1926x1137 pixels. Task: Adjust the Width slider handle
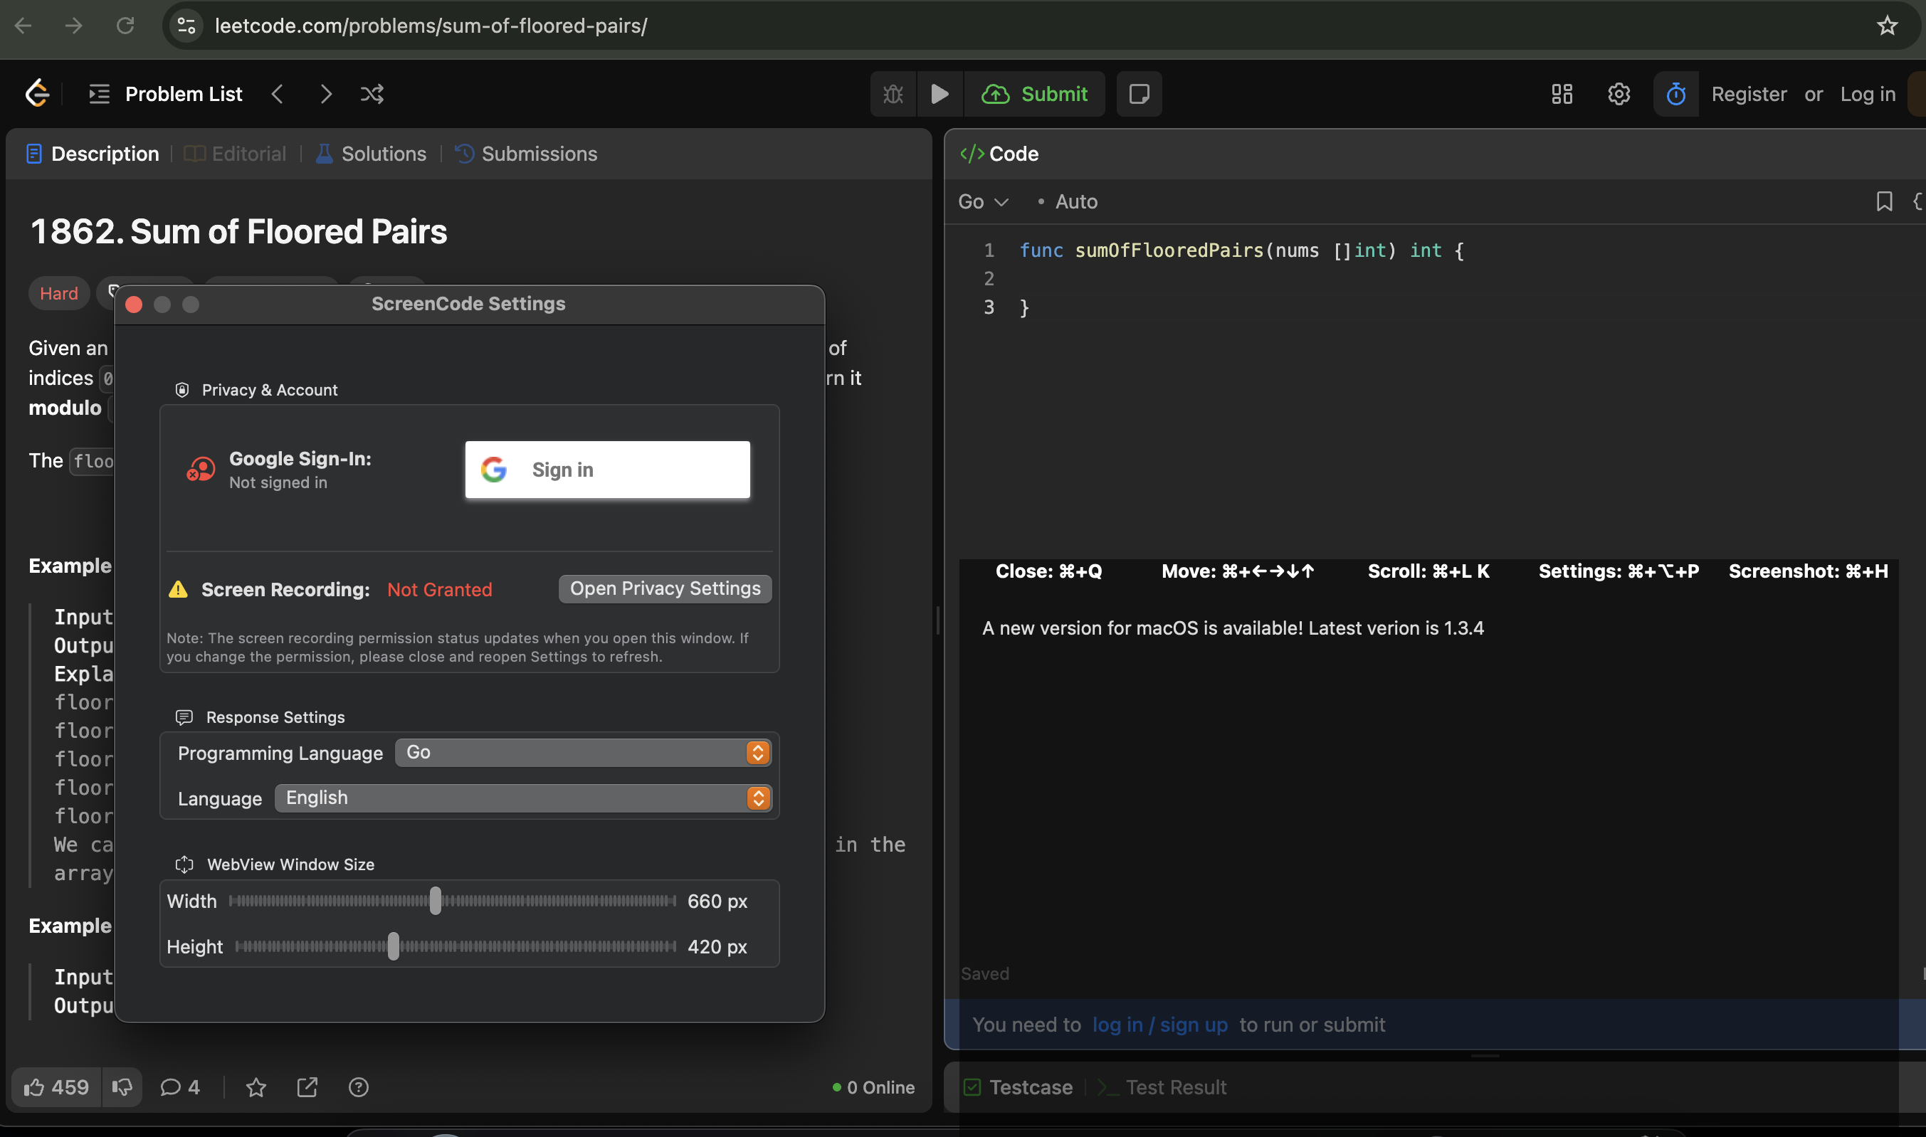click(x=436, y=901)
